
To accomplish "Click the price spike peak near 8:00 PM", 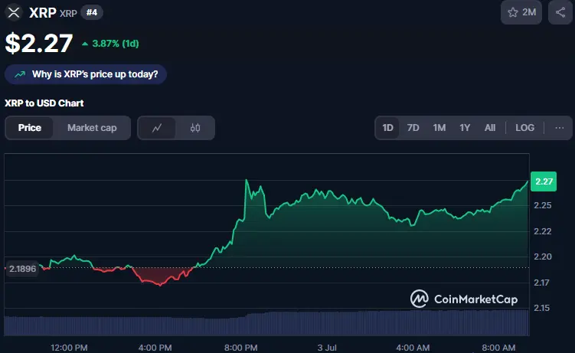I will [x=247, y=180].
